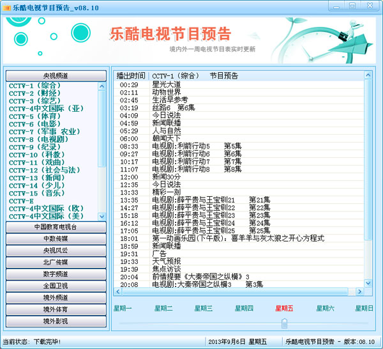Expand the 北广传媒 channel group
This screenshot has height=349, width=383.
pos(56,262)
